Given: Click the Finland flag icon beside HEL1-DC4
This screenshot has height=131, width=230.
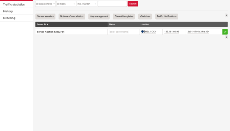Looking at the screenshot, I should [143, 32].
